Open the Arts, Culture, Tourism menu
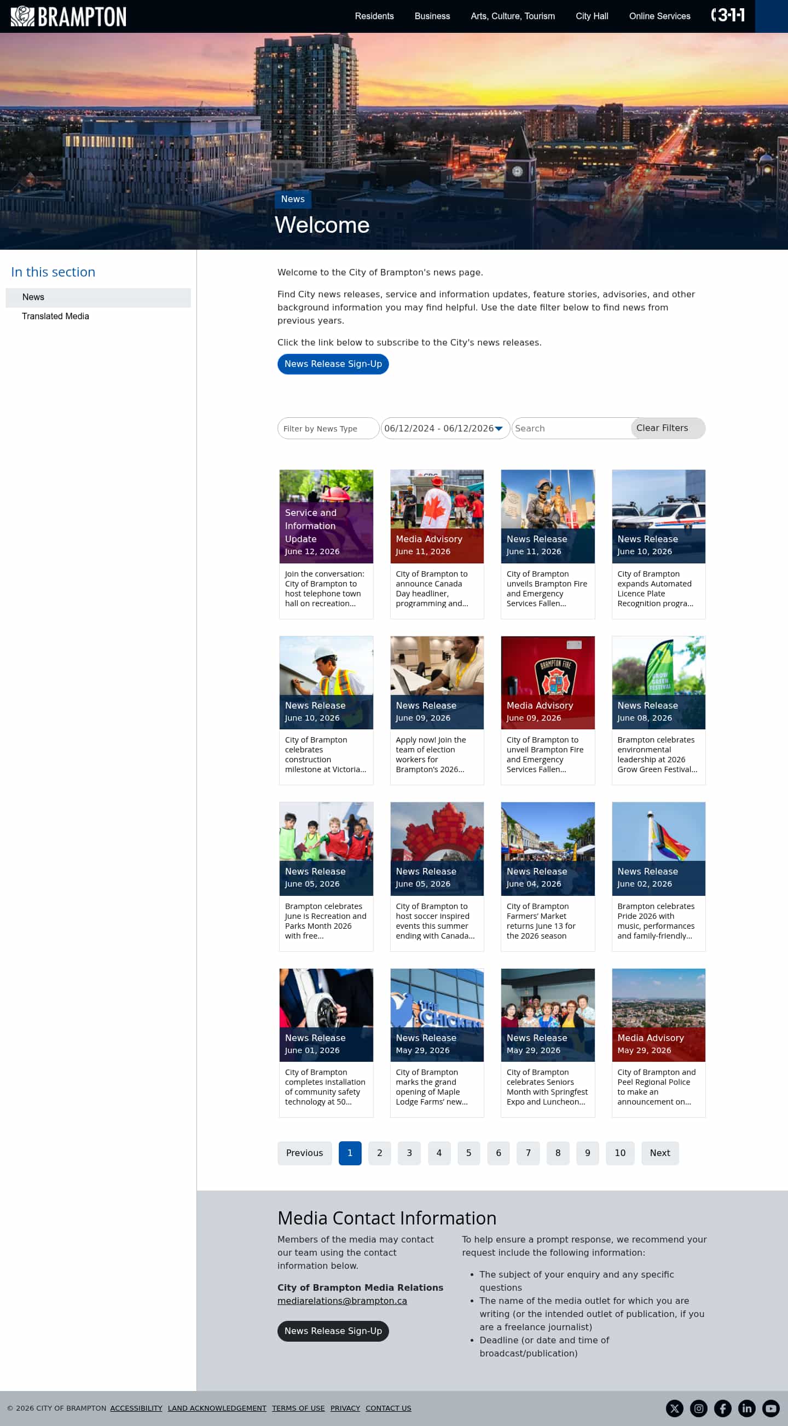This screenshot has height=1426, width=788. [x=513, y=16]
